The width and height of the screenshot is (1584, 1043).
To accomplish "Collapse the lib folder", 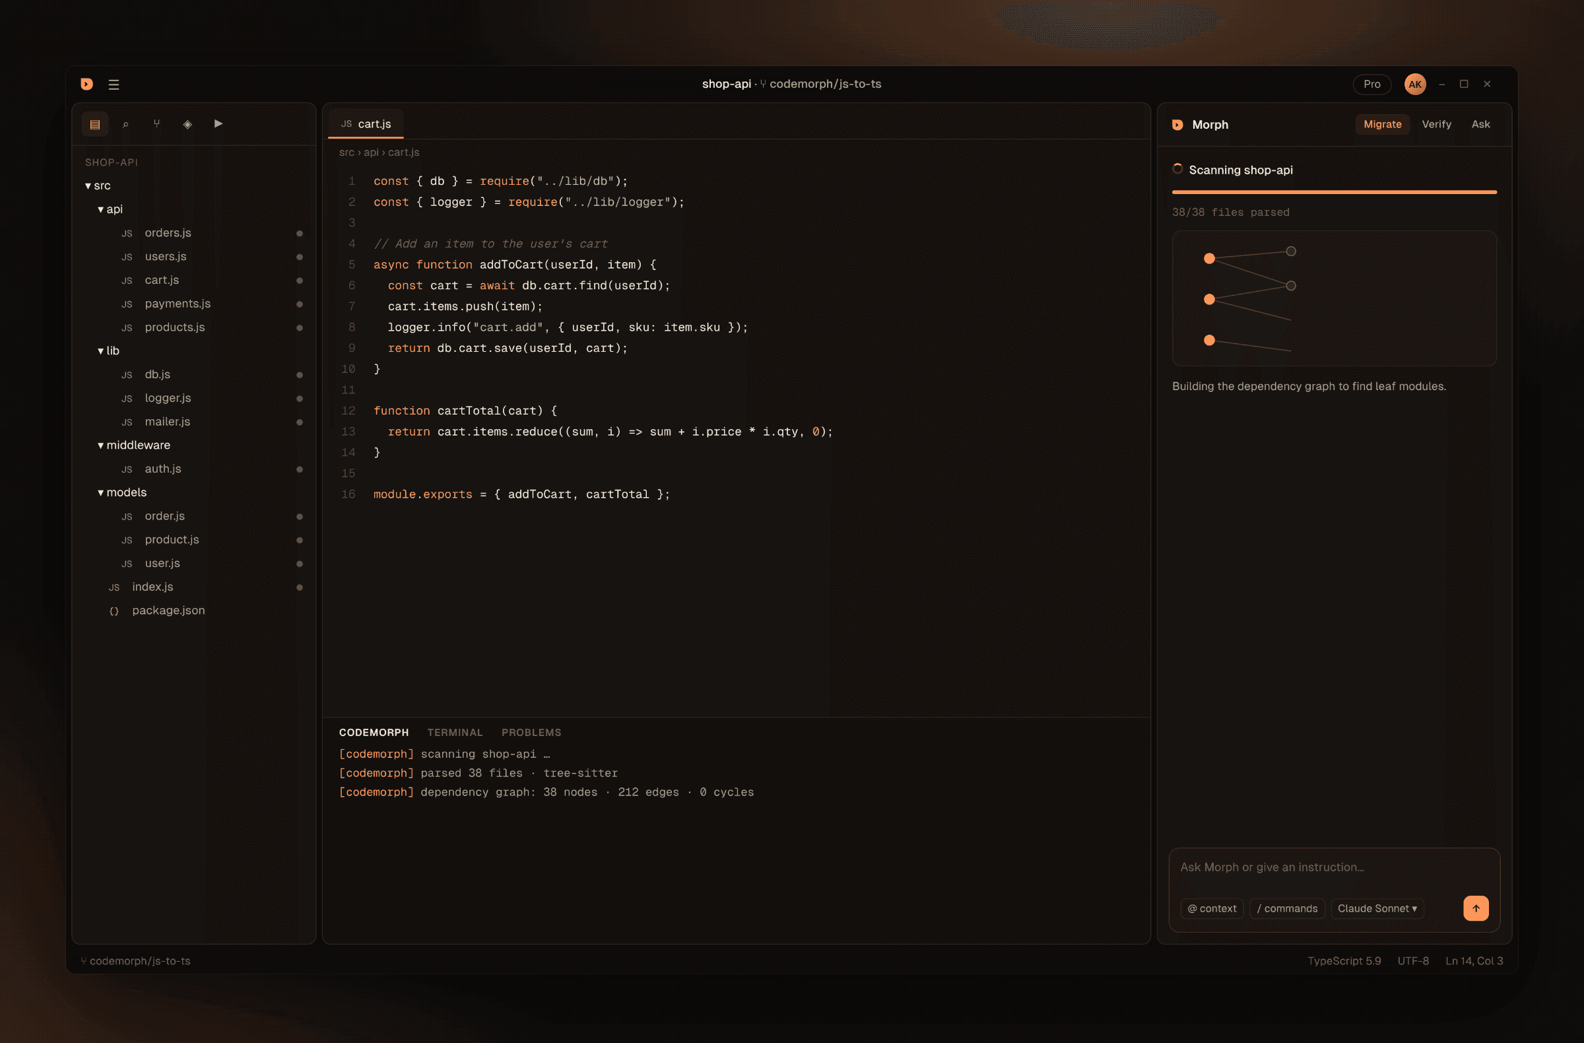I will click(x=108, y=351).
